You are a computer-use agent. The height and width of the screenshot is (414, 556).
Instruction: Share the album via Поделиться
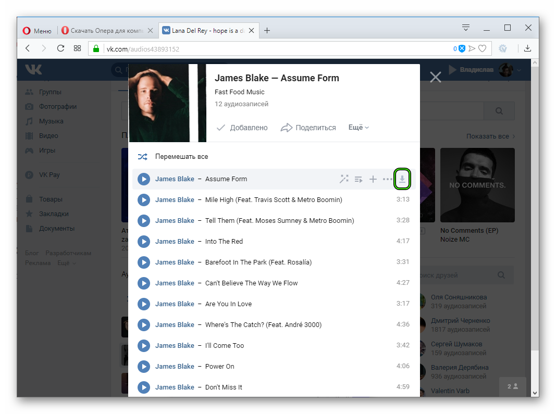308,128
